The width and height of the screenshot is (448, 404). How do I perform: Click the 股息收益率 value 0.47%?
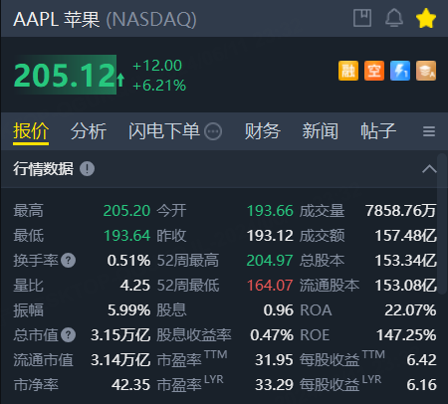tap(272, 335)
